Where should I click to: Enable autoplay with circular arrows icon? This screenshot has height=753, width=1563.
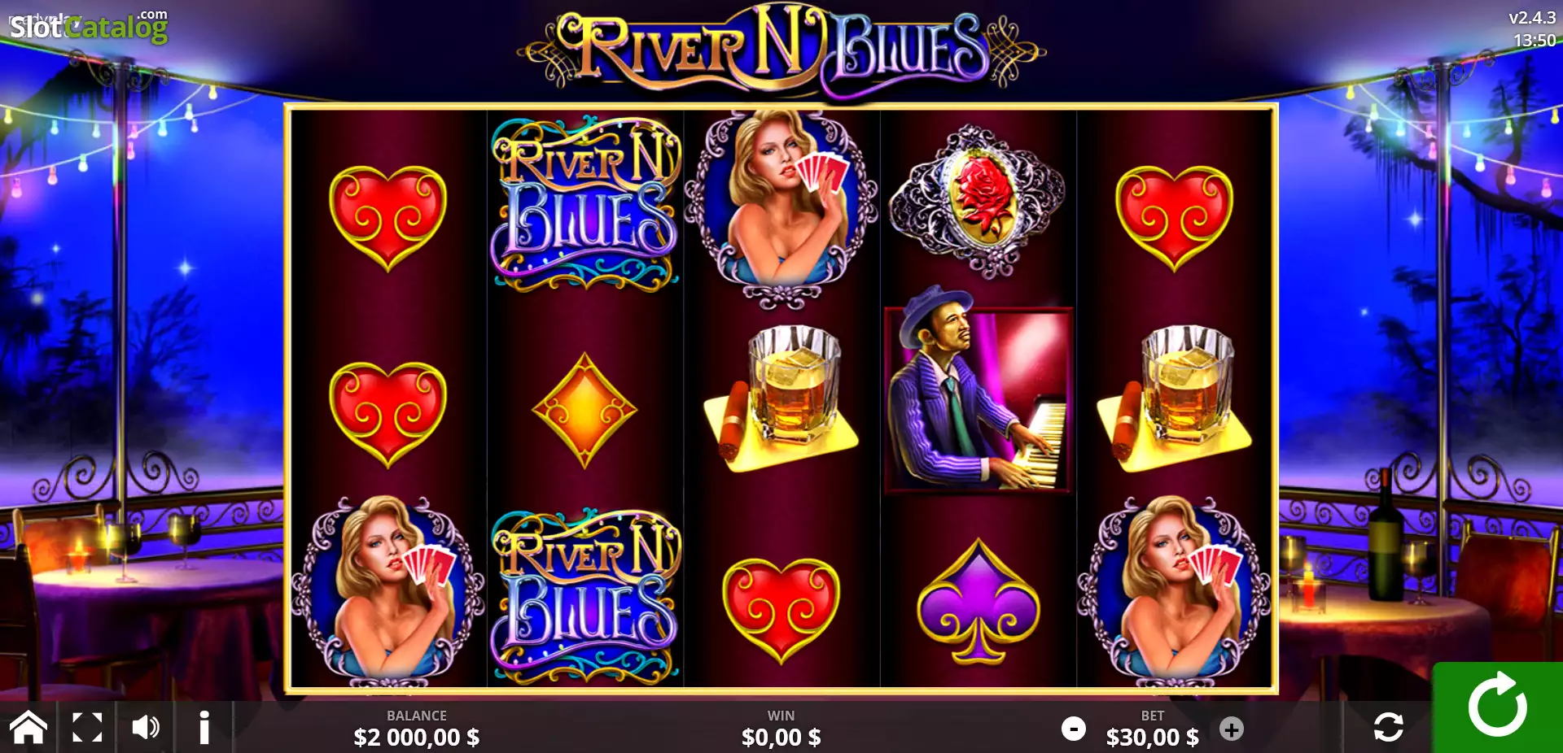click(x=1388, y=726)
